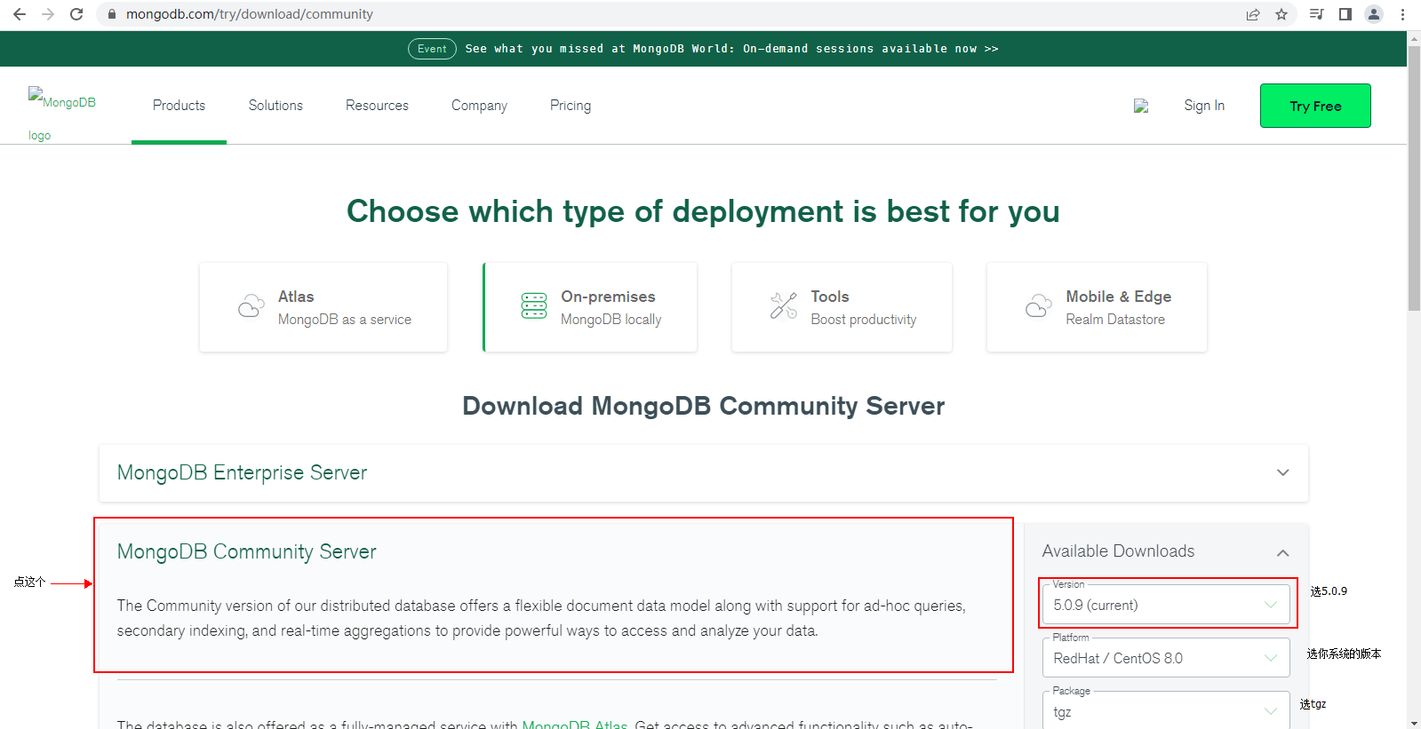Open the Package tgz dropdown
Image resolution: width=1421 pixels, height=729 pixels.
(x=1165, y=711)
